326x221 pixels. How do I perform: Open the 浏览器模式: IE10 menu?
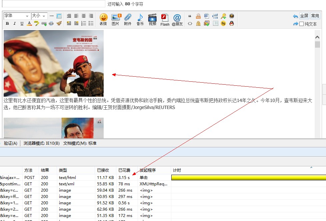[42, 143]
